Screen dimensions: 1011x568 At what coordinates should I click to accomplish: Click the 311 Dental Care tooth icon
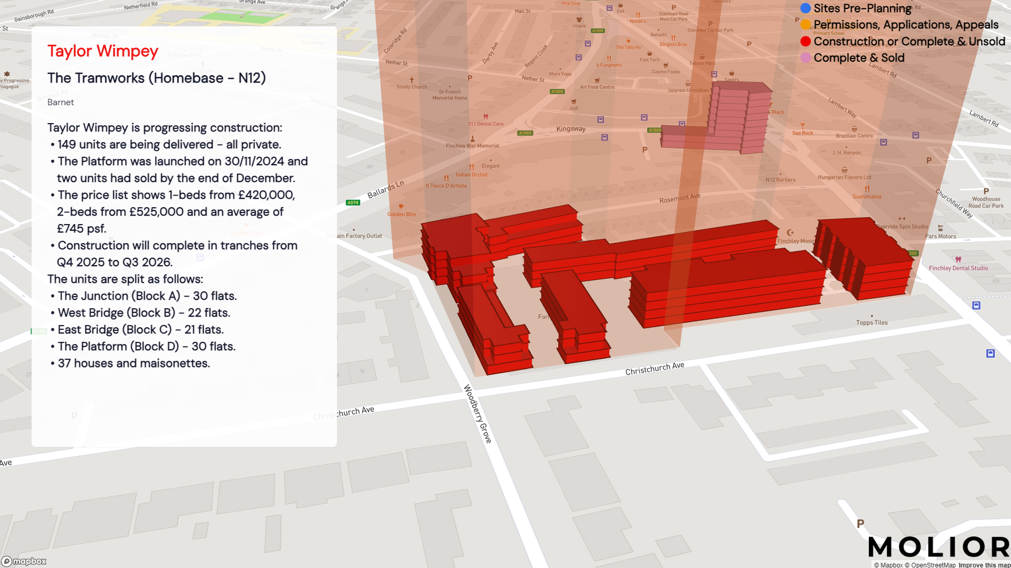pyautogui.click(x=485, y=117)
